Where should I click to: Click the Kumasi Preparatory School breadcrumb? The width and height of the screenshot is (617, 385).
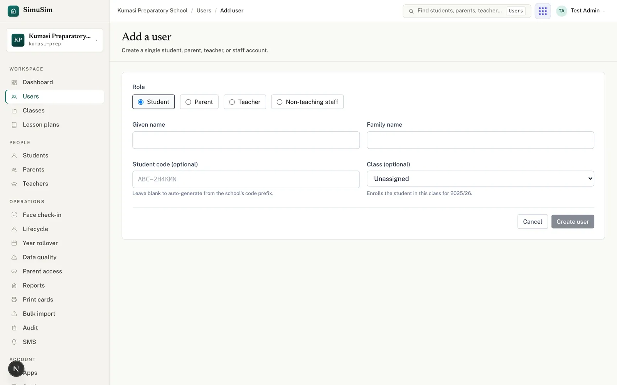152,11
